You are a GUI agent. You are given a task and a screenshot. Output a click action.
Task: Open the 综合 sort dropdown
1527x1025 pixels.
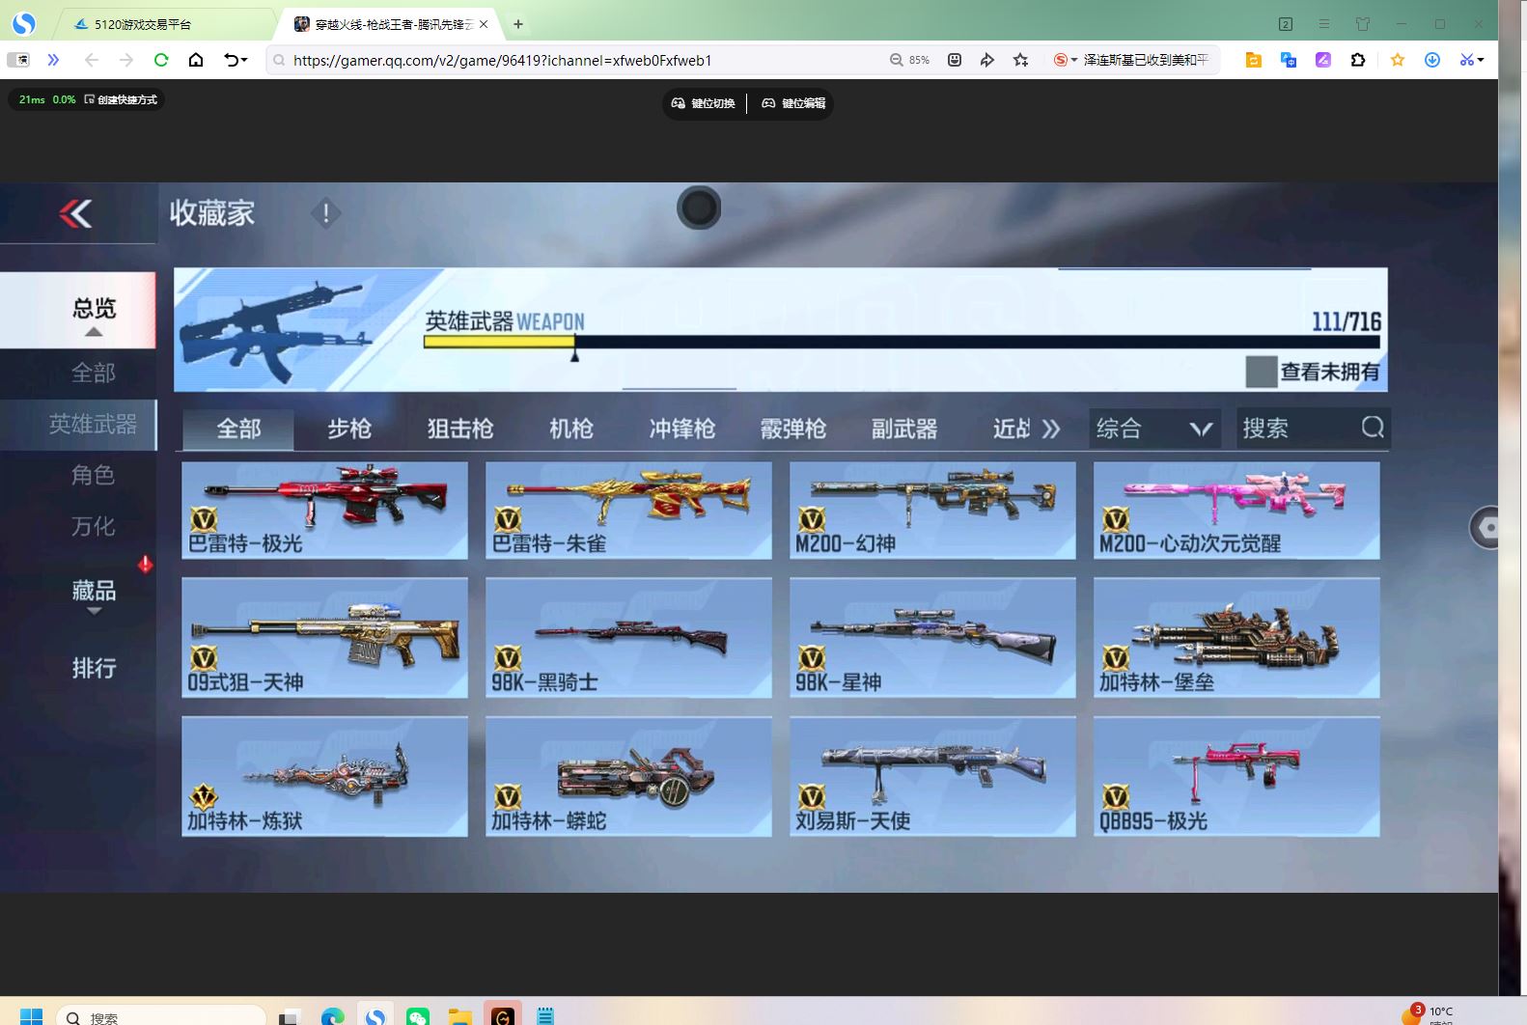pyautogui.click(x=1154, y=428)
